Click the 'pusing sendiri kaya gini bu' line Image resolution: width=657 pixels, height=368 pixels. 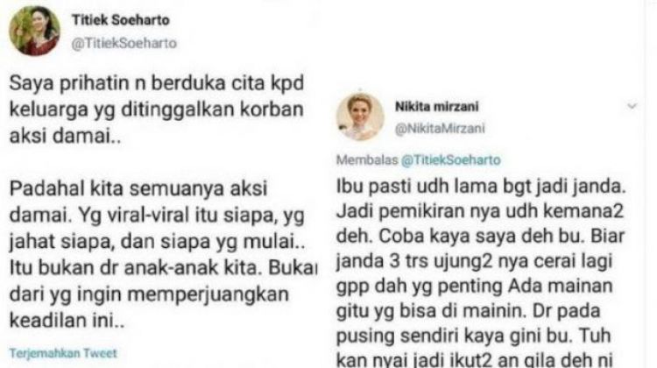[473, 336]
